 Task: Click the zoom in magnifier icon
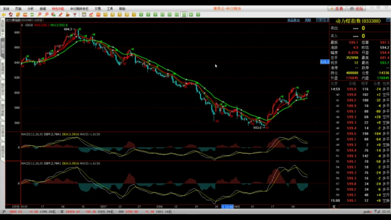coord(39,15)
